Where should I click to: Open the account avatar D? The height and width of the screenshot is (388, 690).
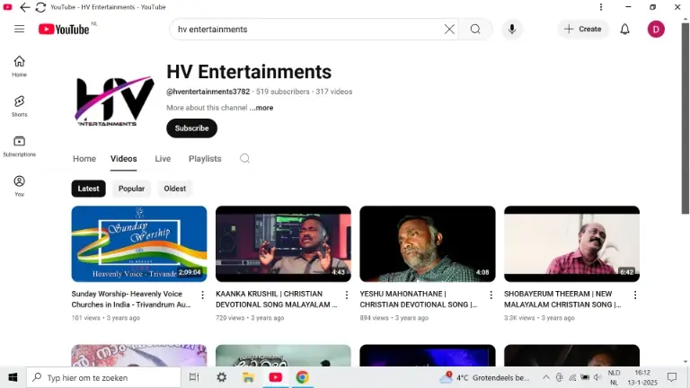[656, 29]
